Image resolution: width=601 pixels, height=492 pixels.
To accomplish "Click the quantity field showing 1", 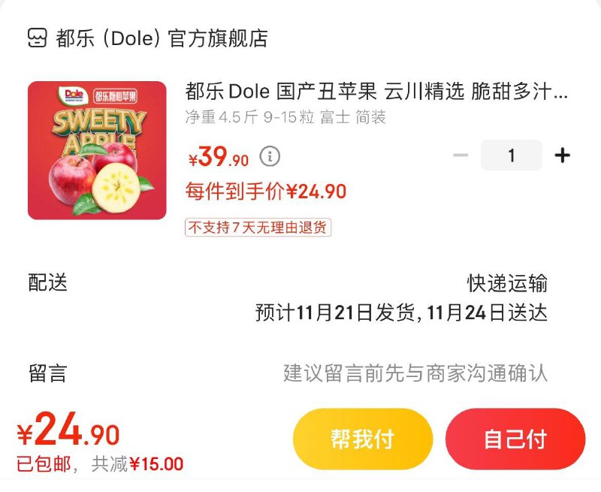I will [x=512, y=155].
